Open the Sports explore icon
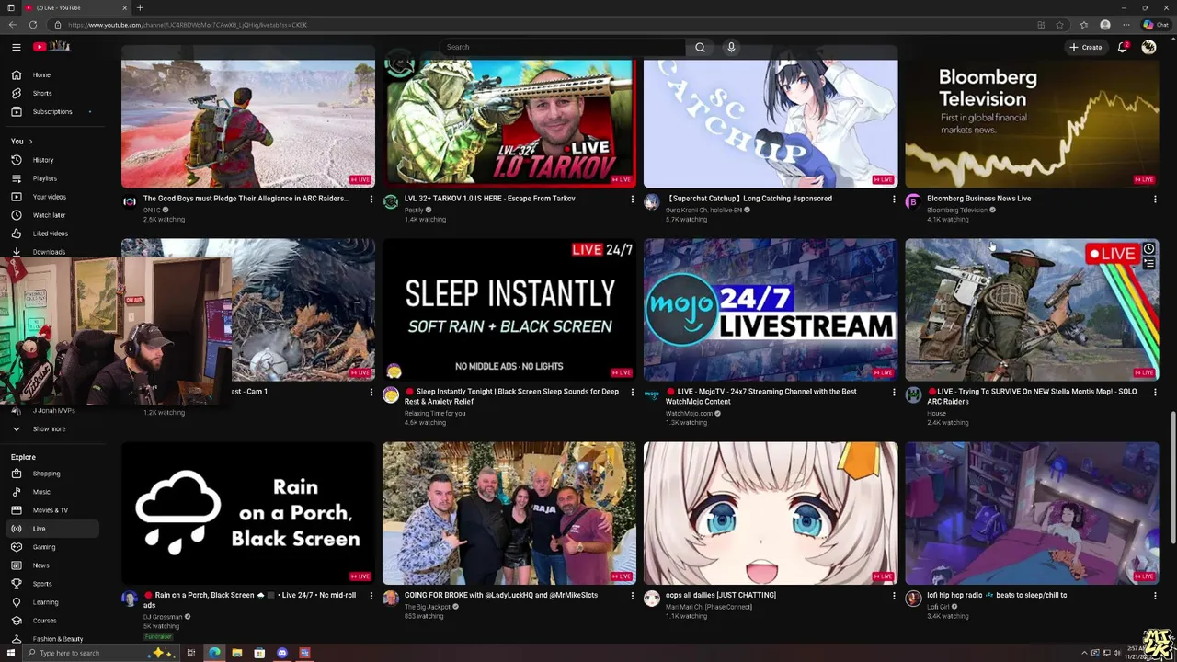This screenshot has width=1177, height=662. coord(16,584)
